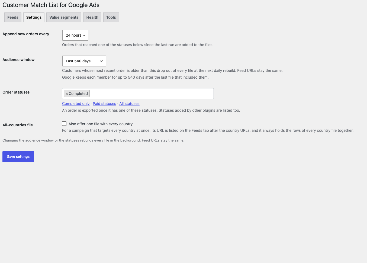
Task: Remove the Completed status tag
Action: 67,94
